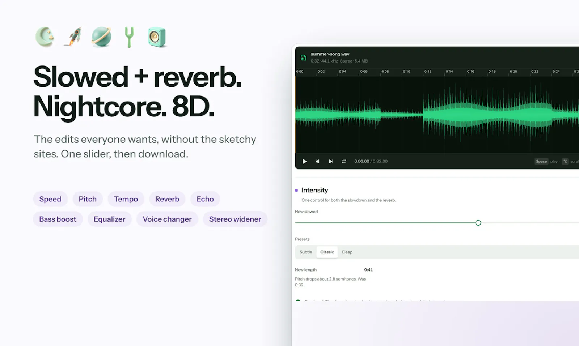Open the Echo tool pill

(x=205, y=199)
